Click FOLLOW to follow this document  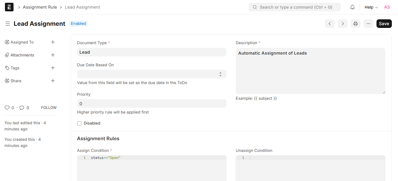(x=49, y=108)
